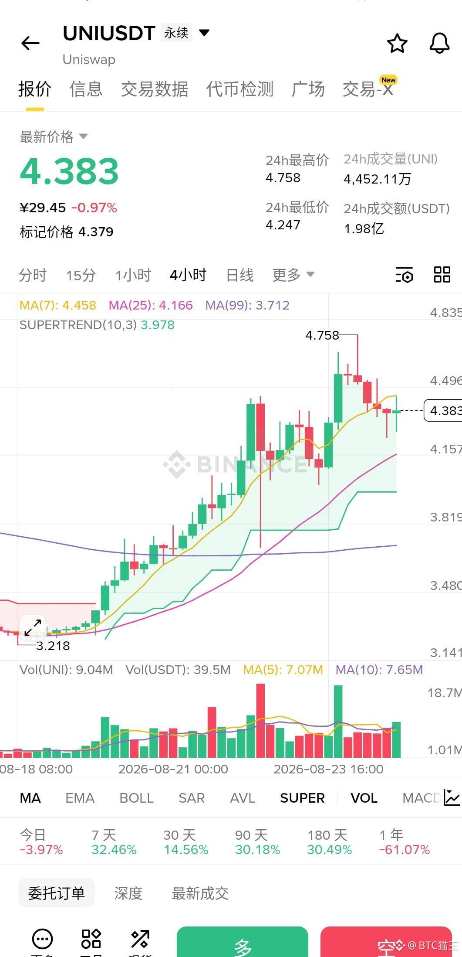
Task: Open the spot trading percent icon at the bottom
Action: pos(140,939)
